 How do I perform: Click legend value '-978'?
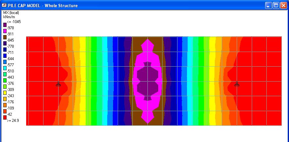[x=10, y=28]
